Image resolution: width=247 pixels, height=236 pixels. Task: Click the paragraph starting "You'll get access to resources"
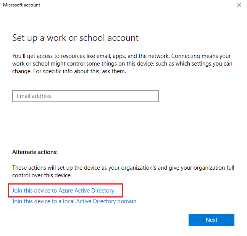[x=122, y=64]
